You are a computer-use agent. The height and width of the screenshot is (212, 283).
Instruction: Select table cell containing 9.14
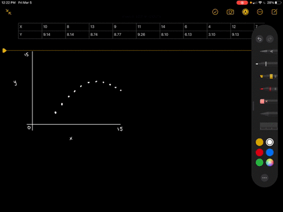[x=54, y=35]
